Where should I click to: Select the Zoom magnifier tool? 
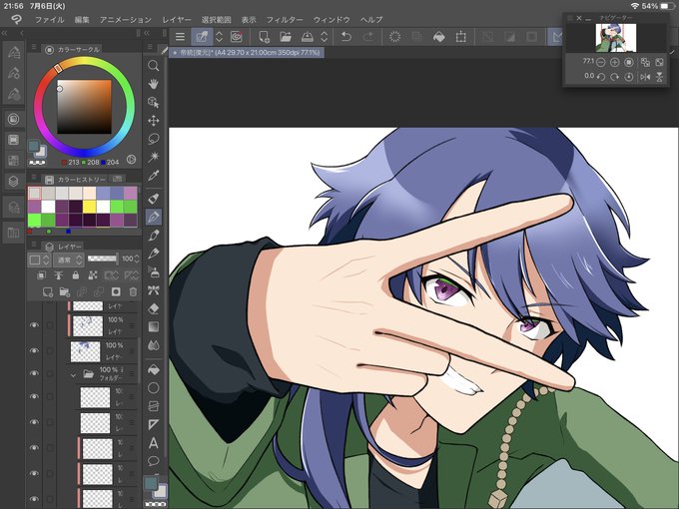point(153,65)
